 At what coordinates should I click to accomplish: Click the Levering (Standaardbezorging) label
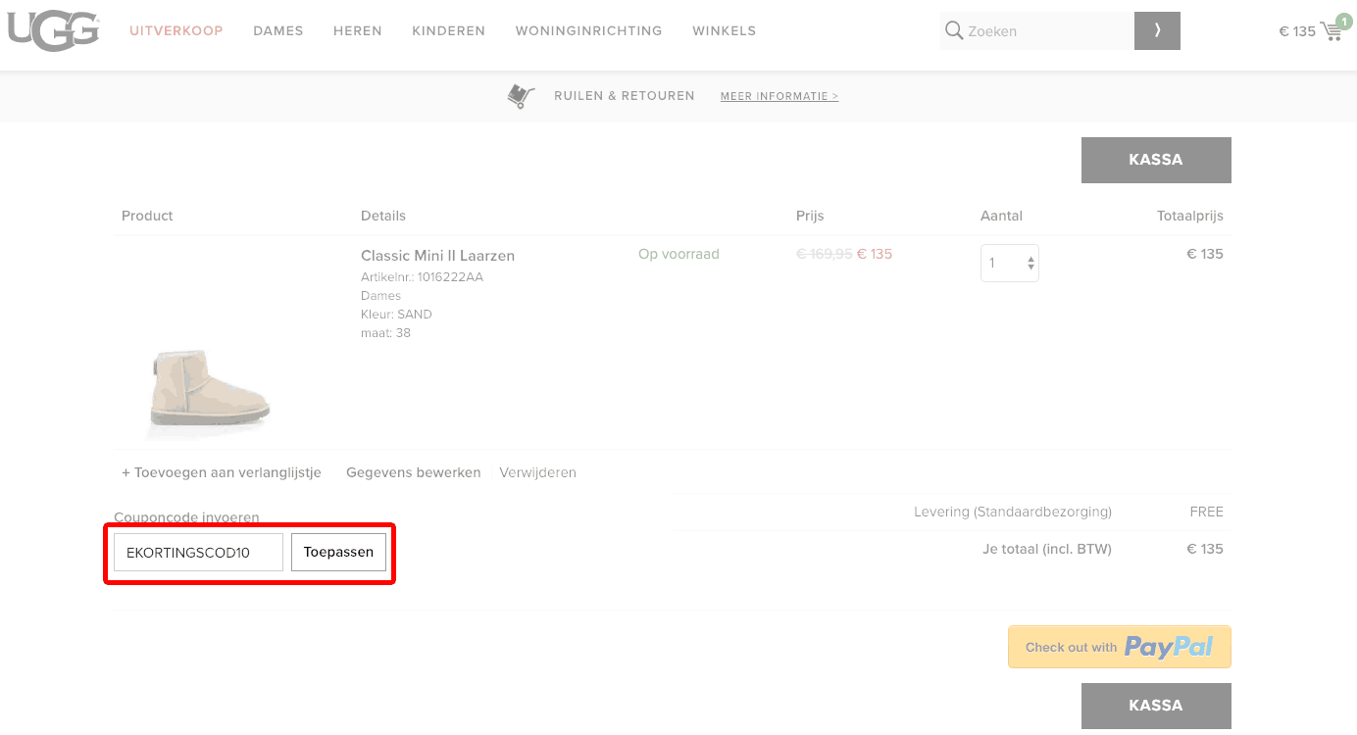pos(1013,512)
